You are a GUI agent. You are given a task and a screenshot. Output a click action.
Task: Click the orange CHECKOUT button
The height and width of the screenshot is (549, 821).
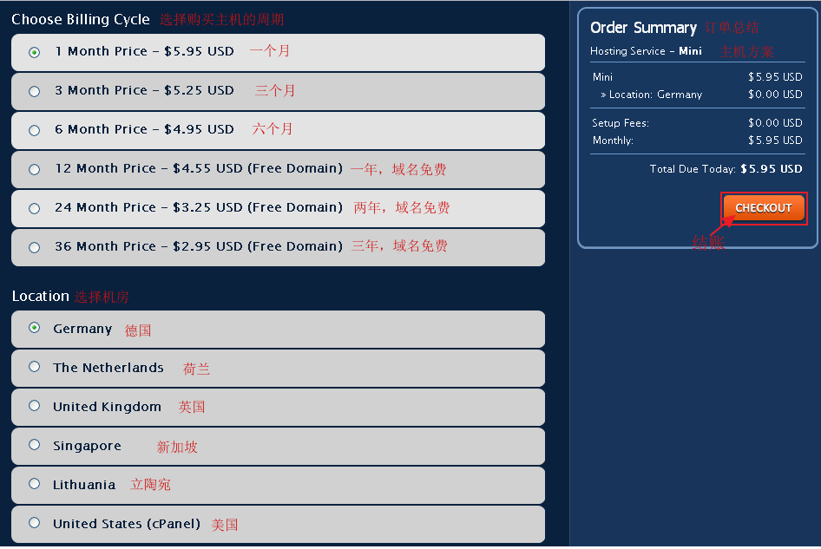point(763,208)
